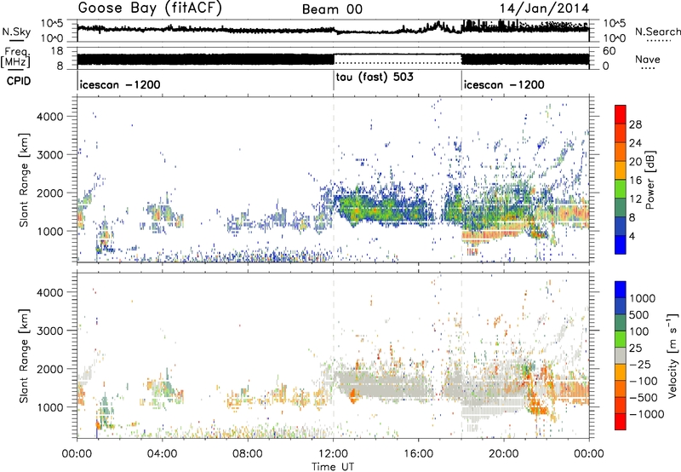Click the power color bar red swatch
Image resolution: width=681 pixels, height=472 pixels.
[x=621, y=115]
